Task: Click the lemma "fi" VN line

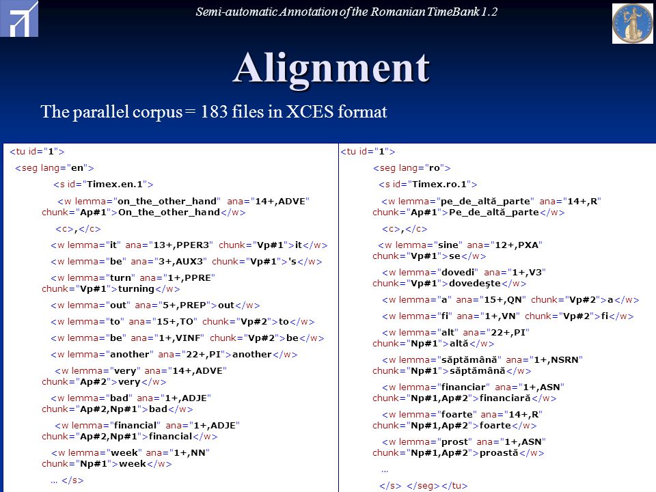Action: click(508, 316)
